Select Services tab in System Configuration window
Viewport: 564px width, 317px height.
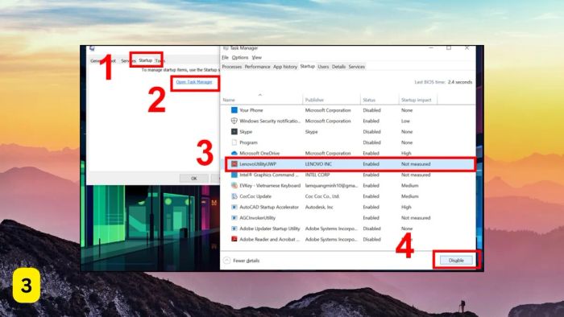128,60
